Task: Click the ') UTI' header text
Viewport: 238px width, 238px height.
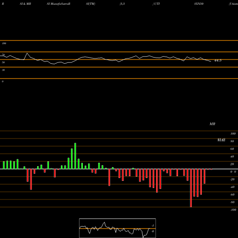Action: [156, 4]
